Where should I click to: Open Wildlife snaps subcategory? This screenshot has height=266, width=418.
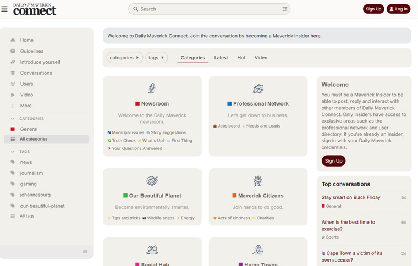click(x=158, y=218)
